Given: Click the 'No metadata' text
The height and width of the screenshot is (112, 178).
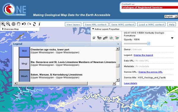Looking at the screenshot, I should 142,66.
